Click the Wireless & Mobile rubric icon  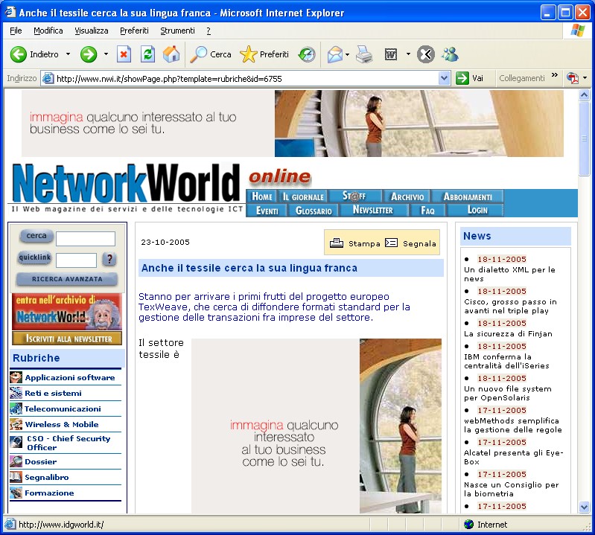point(16,424)
